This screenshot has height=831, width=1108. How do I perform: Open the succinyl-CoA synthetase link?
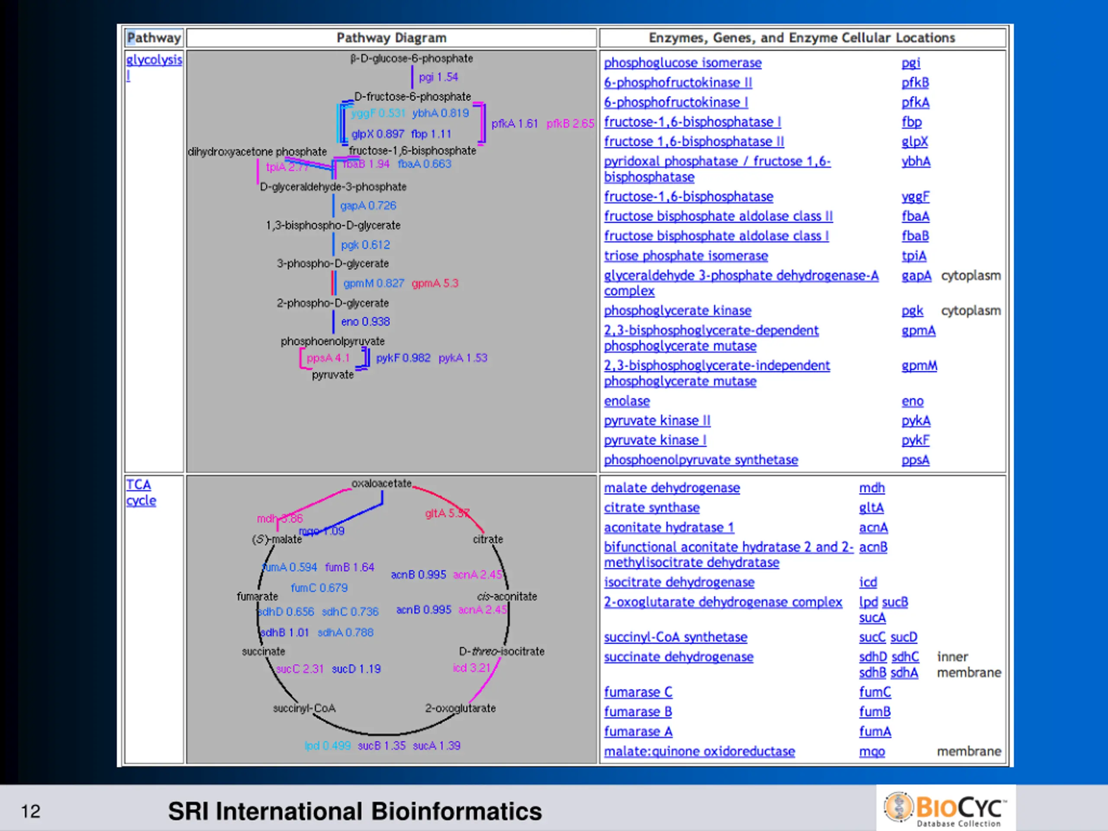(x=675, y=637)
